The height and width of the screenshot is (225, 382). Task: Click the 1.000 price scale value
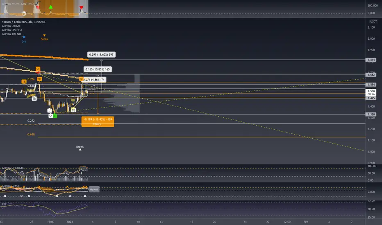point(371,152)
